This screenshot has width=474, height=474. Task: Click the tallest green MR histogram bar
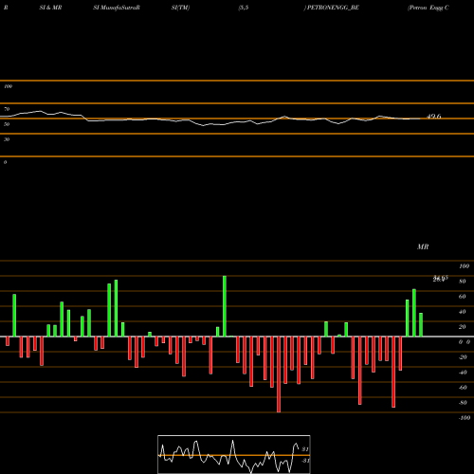(225, 306)
